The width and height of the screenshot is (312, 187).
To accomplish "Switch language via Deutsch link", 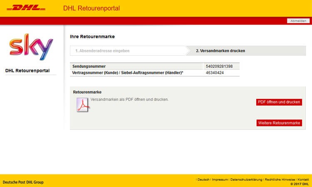I will point(203,180).
